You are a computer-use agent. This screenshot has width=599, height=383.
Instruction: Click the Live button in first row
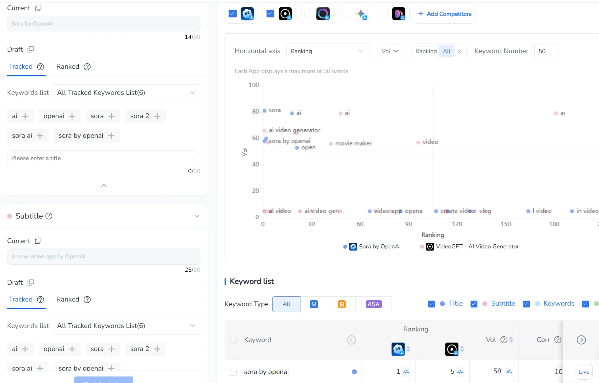click(584, 372)
